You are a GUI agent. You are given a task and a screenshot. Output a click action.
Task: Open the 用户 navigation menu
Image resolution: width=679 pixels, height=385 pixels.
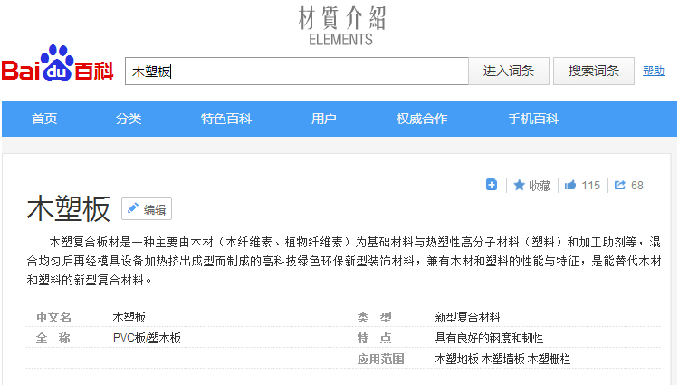(323, 119)
